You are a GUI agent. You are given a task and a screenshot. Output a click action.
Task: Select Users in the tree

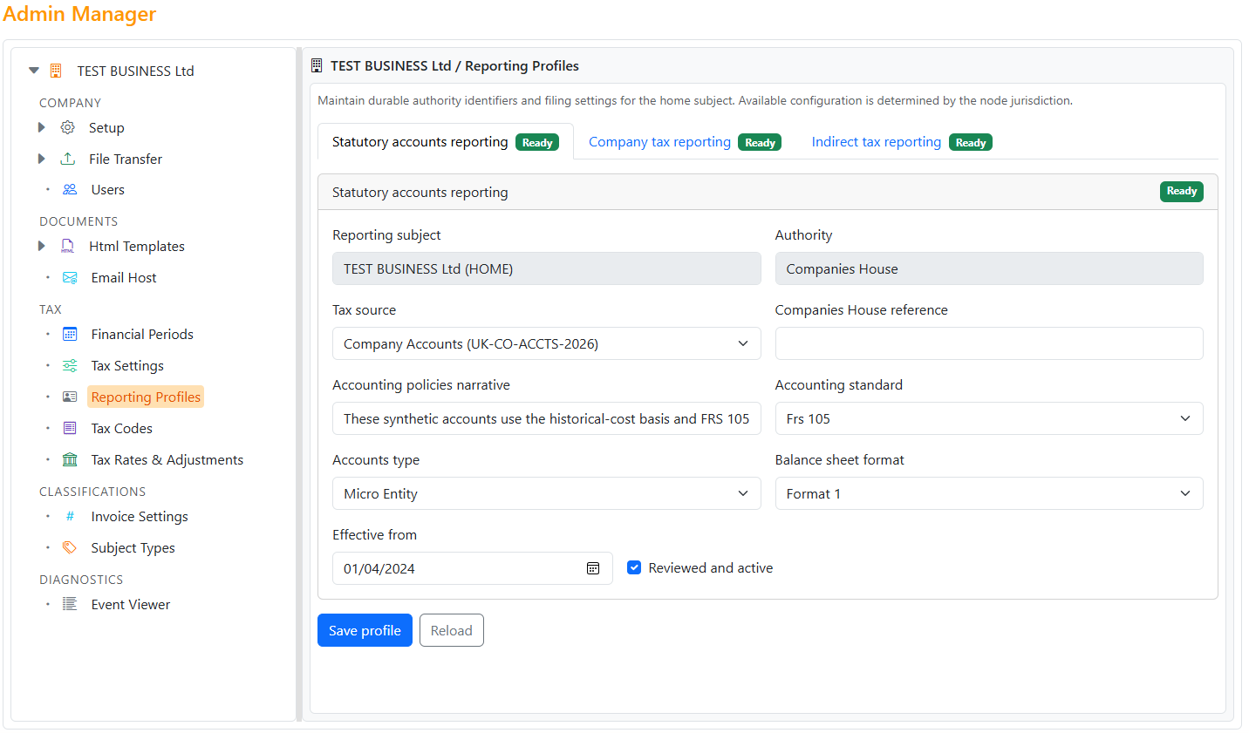pyautogui.click(x=107, y=189)
